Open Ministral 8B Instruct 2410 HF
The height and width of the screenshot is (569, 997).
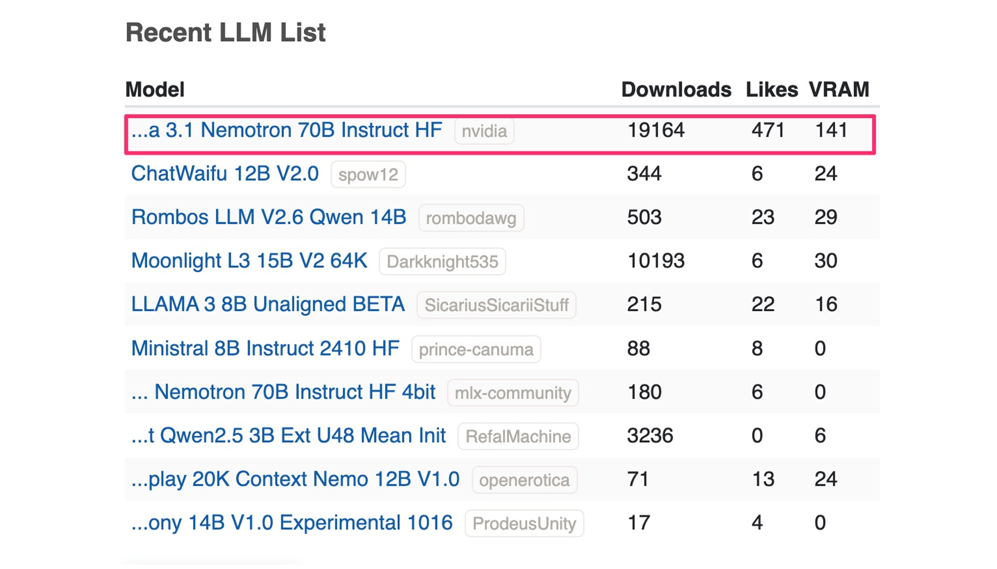click(x=265, y=348)
